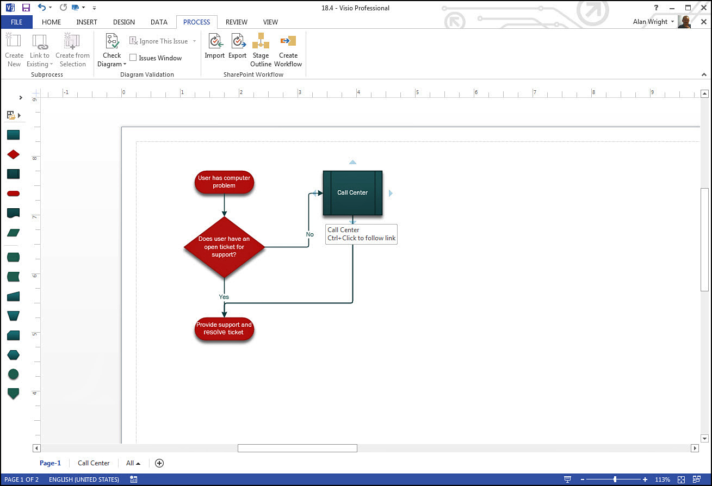The image size is (712, 486).
Task: Select the Data parallelogram stencil shape
Action: coord(14,233)
